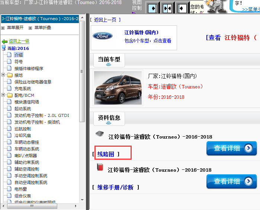
Task: Select 喇叭/点烟器 in the tree
Action: [26, 156]
